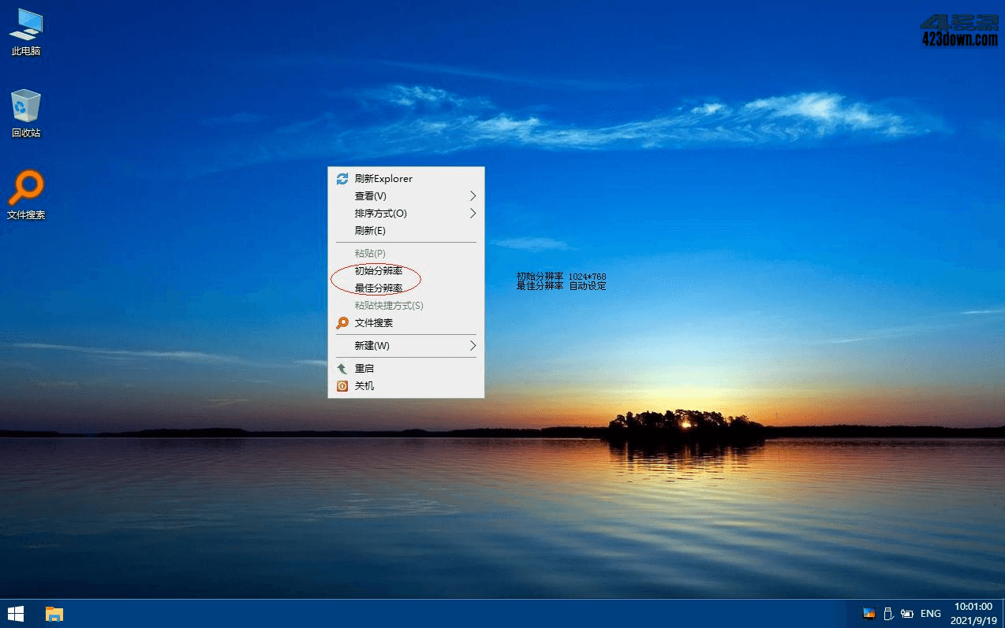The width and height of the screenshot is (1005, 628).
Task: Click 文件搜索 in the context menu
Action: point(374,323)
